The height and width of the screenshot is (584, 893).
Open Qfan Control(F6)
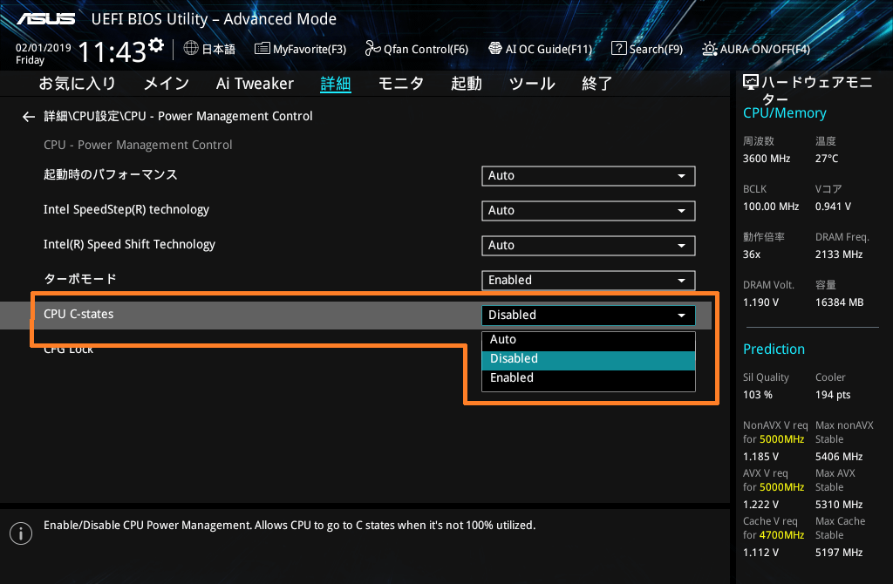[x=416, y=49]
